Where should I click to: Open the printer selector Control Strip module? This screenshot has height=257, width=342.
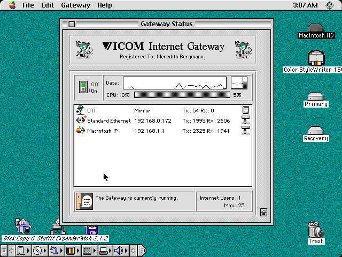click(x=105, y=251)
